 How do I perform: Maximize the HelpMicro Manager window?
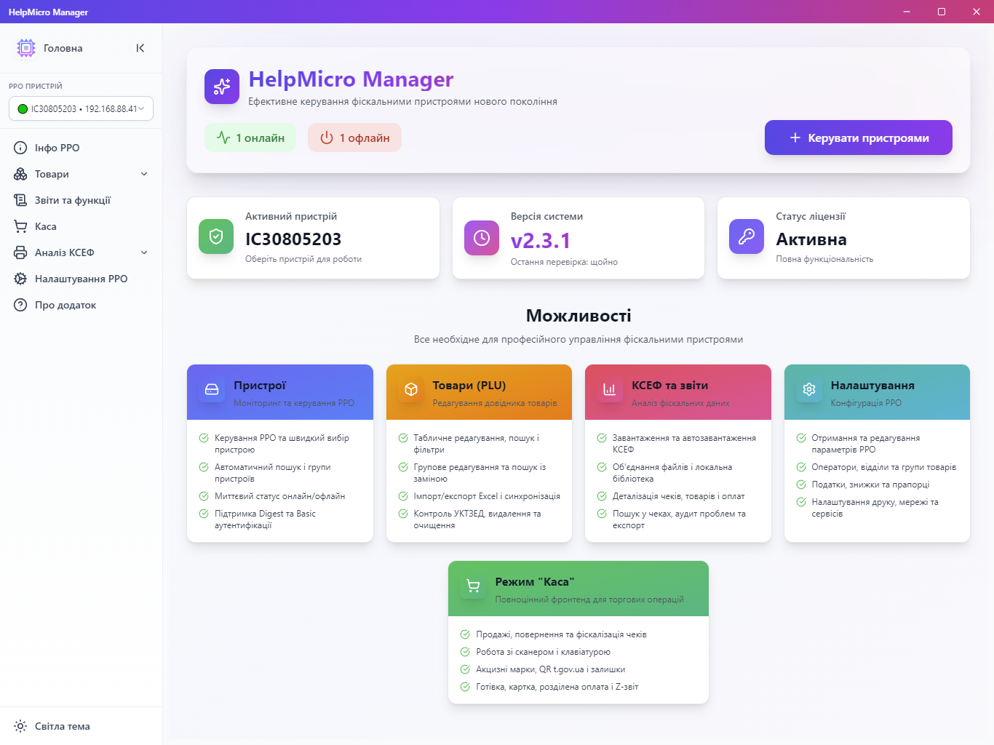point(942,12)
